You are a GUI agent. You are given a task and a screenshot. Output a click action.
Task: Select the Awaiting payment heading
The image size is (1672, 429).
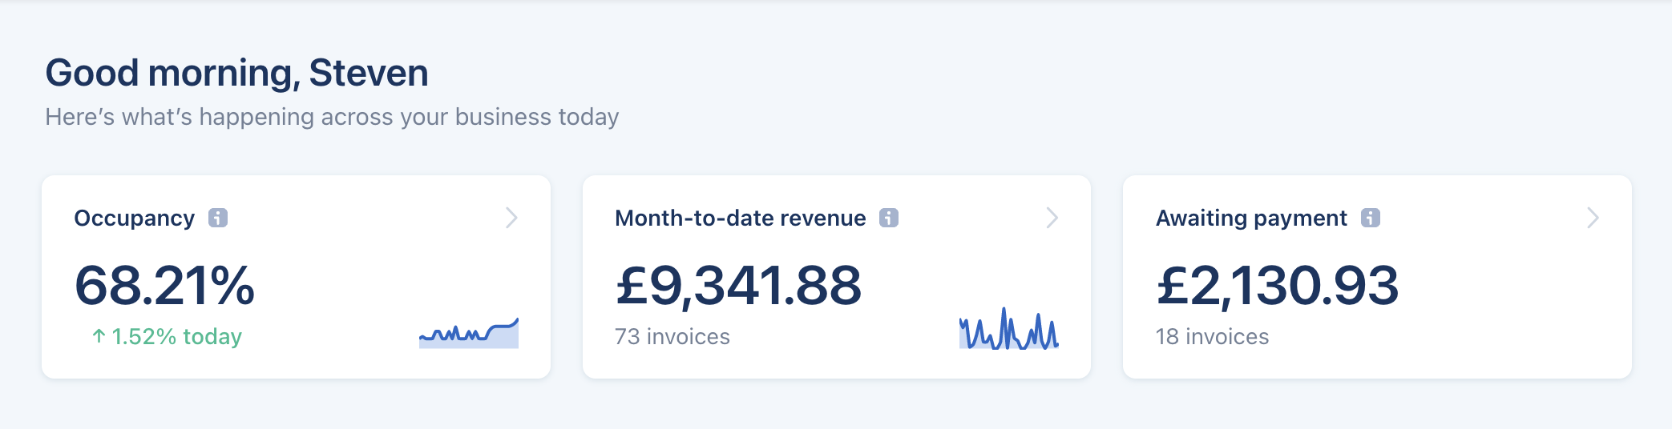1251,218
